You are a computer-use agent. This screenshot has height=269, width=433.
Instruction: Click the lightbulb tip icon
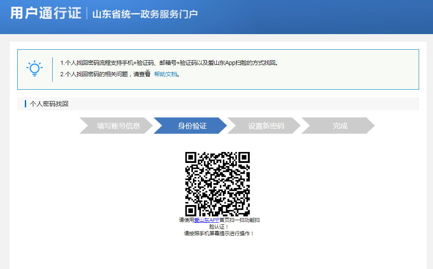pyautogui.click(x=35, y=69)
